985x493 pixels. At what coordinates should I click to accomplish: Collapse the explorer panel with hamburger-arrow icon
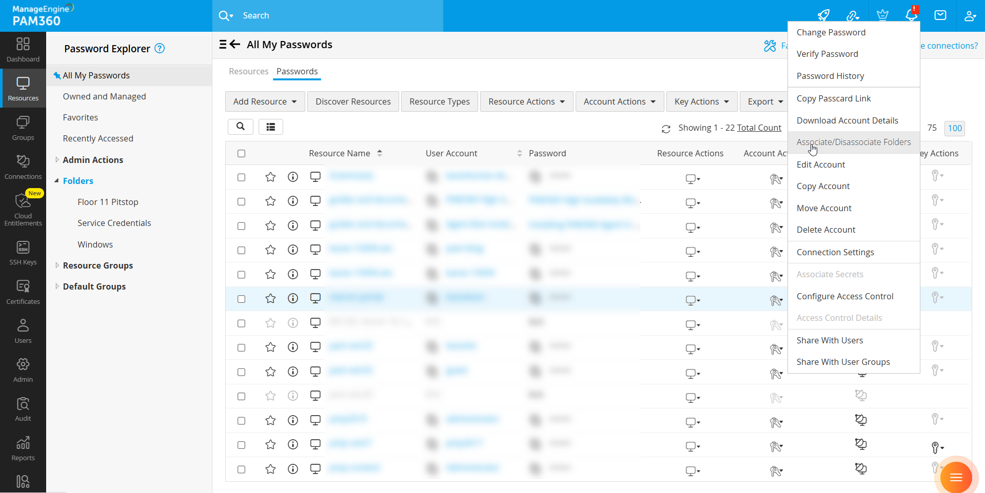(x=230, y=44)
